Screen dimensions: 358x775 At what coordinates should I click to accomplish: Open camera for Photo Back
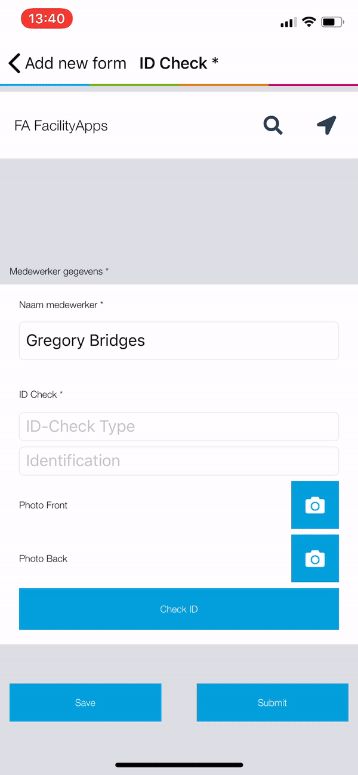point(315,559)
